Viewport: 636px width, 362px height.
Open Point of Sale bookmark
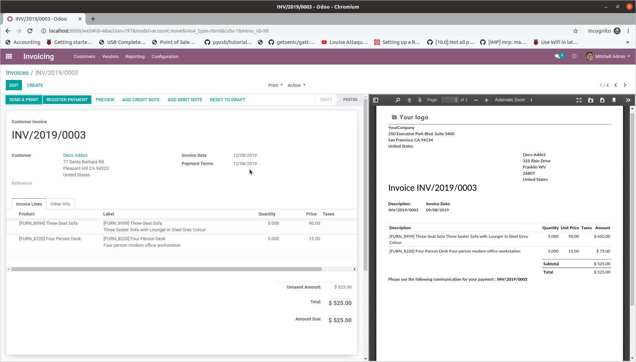tap(173, 42)
